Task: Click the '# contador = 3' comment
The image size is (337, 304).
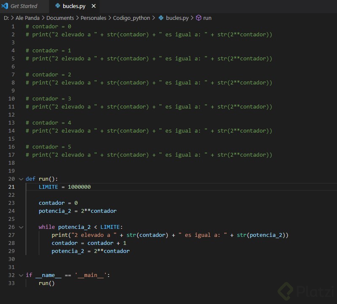Action: (x=49, y=99)
